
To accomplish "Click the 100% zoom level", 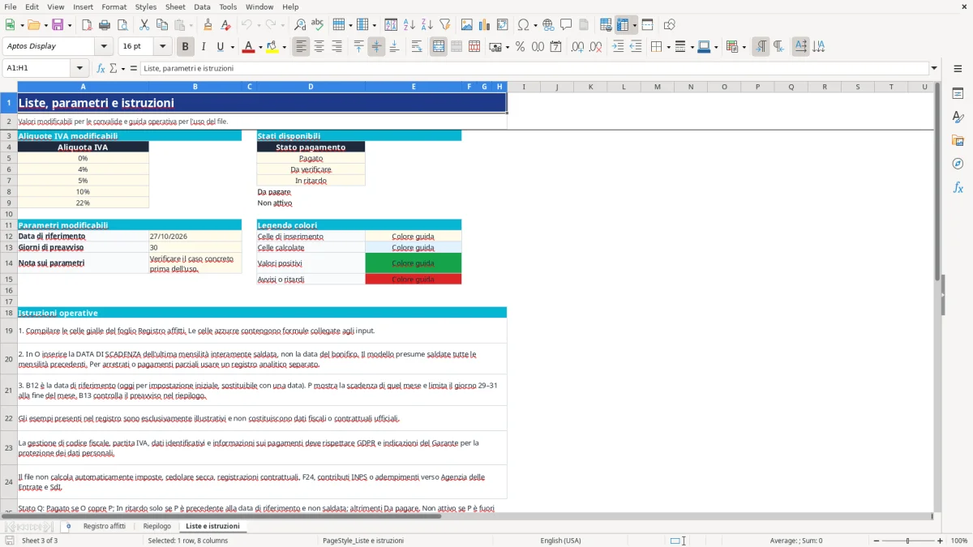I will point(959,541).
